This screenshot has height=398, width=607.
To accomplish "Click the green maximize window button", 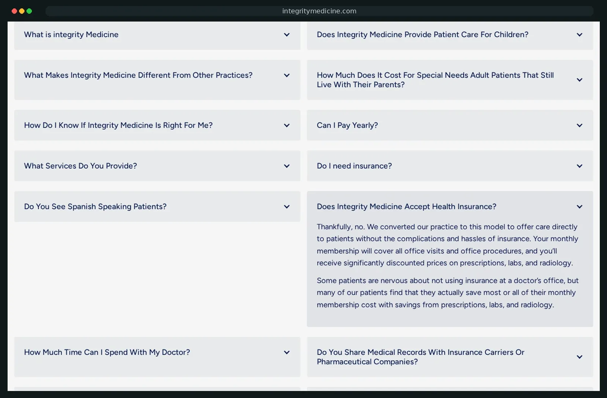I will point(29,11).
